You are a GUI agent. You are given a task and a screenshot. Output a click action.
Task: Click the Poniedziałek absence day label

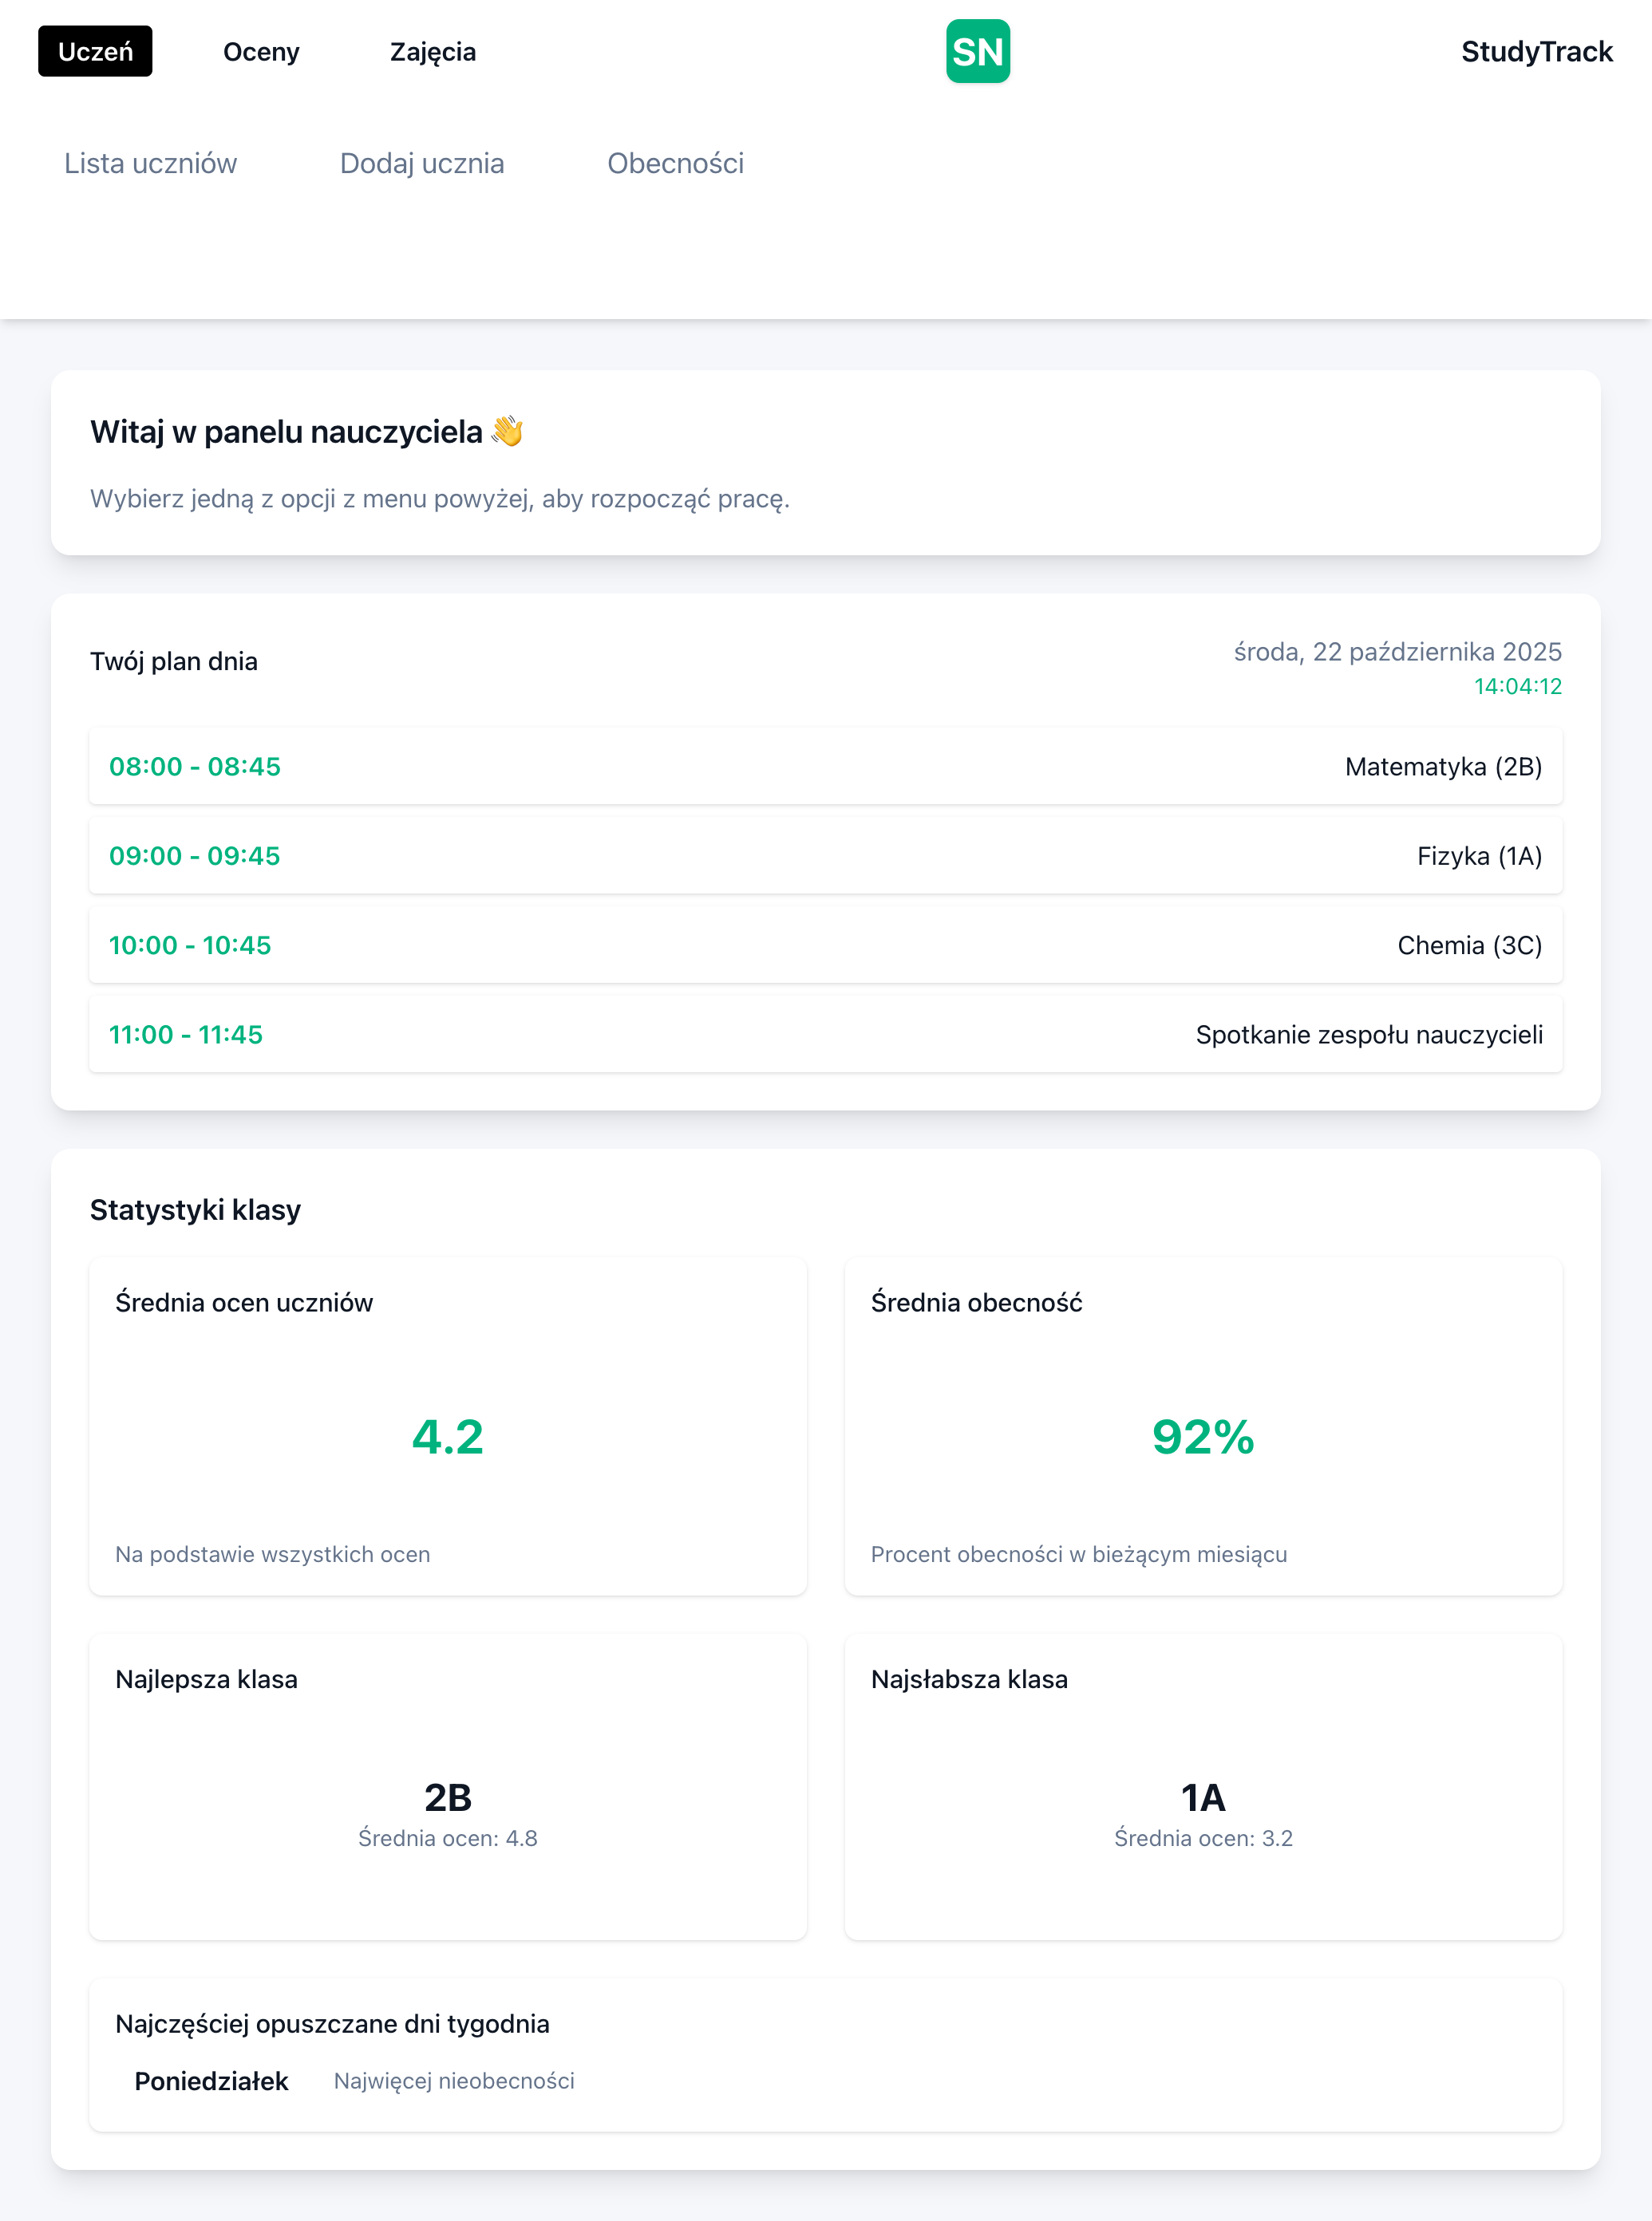(211, 2081)
